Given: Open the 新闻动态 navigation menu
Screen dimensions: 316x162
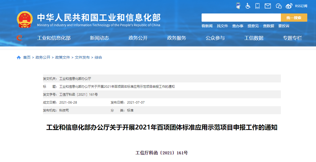Looking at the screenshot, I should pos(99,38).
